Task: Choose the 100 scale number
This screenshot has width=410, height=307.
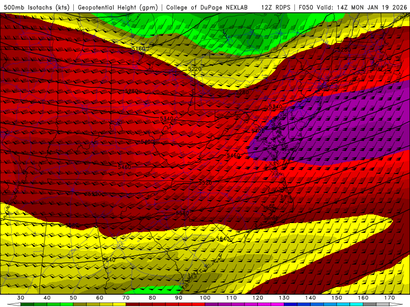Action: tap(205, 298)
